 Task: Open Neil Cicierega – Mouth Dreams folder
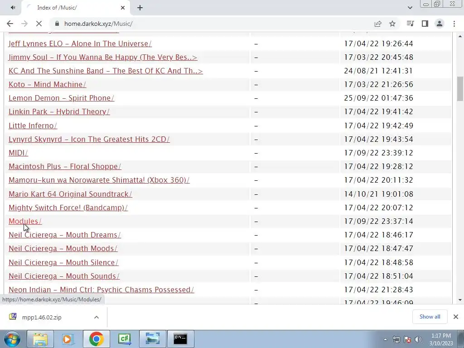tap(65, 235)
